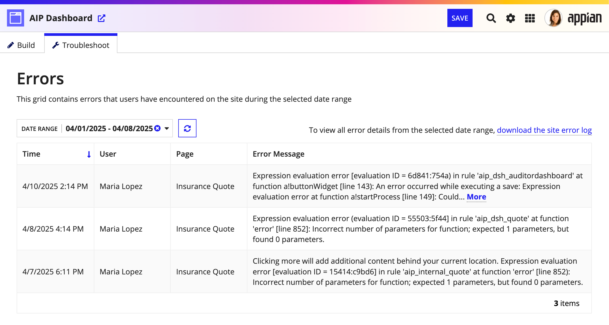Click the date range value field
This screenshot has height=325, width=609.
tap(109, 129)
